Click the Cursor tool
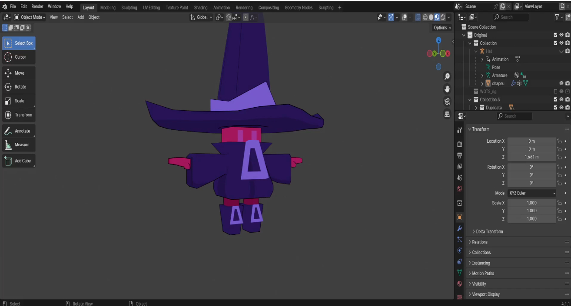 19,57
